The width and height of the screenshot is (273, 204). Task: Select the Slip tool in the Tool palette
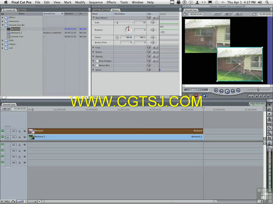point(269,124)
